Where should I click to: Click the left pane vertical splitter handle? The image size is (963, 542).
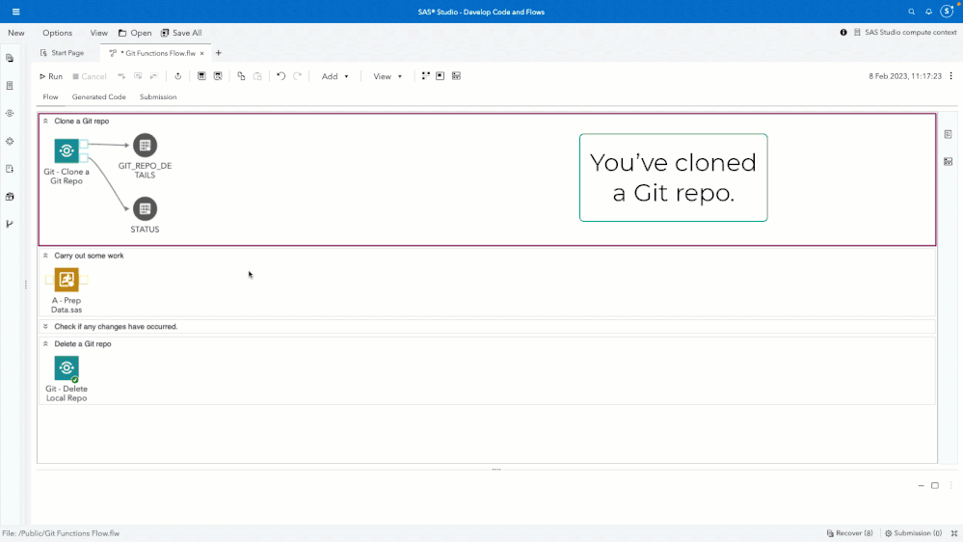(26, 285)
